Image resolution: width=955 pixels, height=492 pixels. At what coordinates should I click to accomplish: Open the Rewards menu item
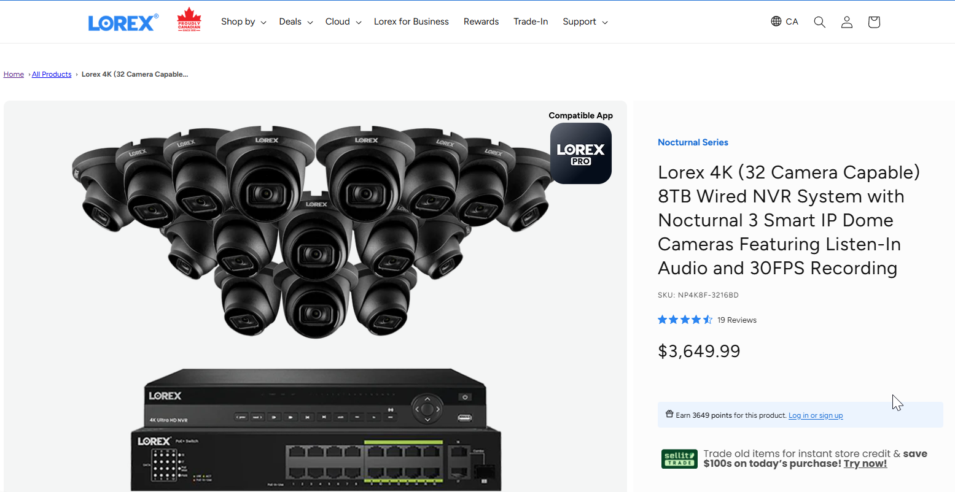tap(481, 21)
